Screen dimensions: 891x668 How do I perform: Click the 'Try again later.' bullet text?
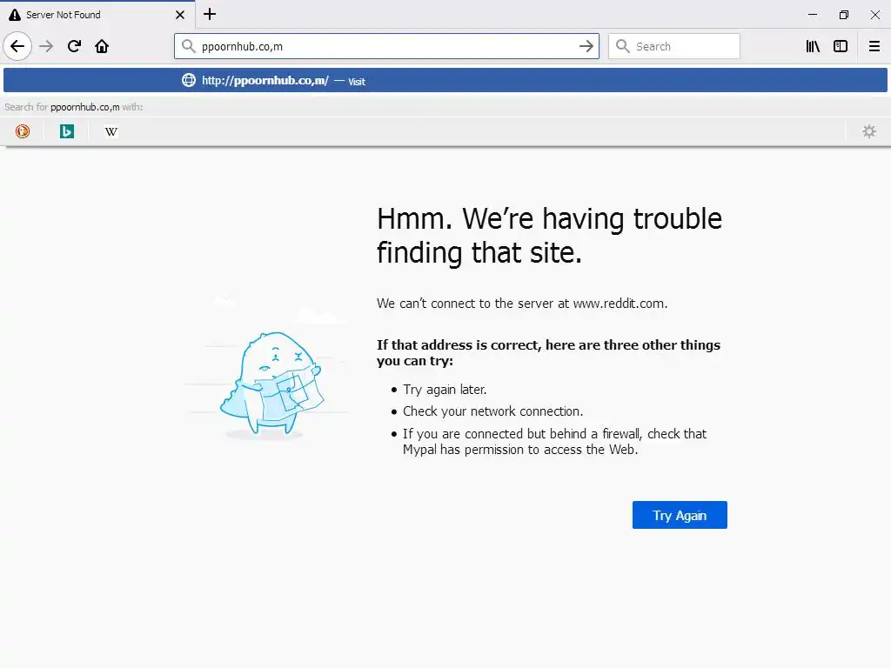click(445, 390)
